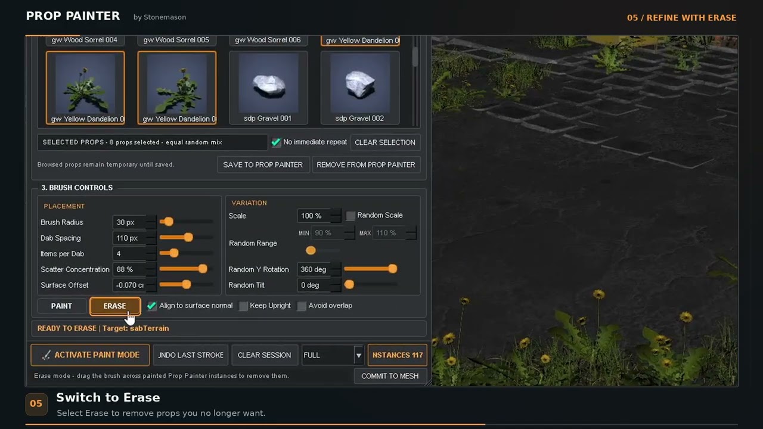The height and width of the screenshot is (429, 763).
Task: Enable the Random Scale checkbox
Action: 351,216
